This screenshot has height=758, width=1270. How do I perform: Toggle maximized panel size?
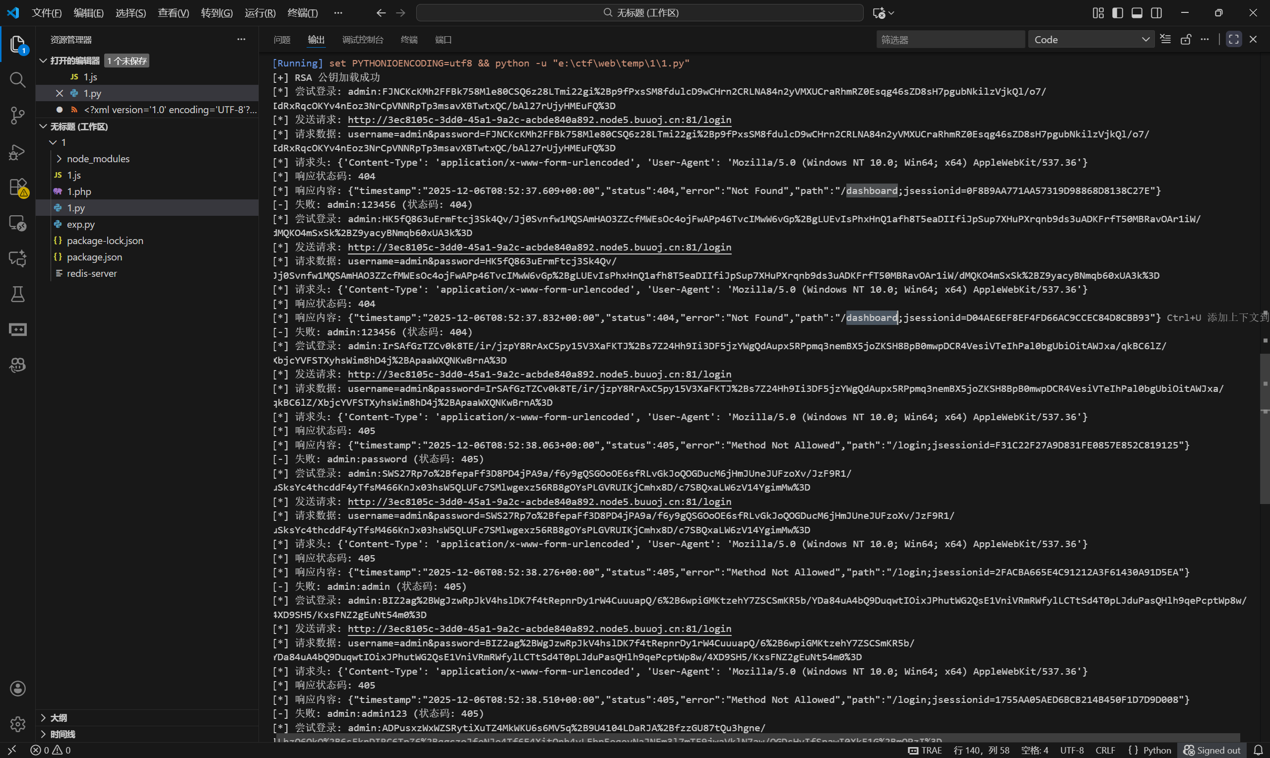(x=1233, y=39)
